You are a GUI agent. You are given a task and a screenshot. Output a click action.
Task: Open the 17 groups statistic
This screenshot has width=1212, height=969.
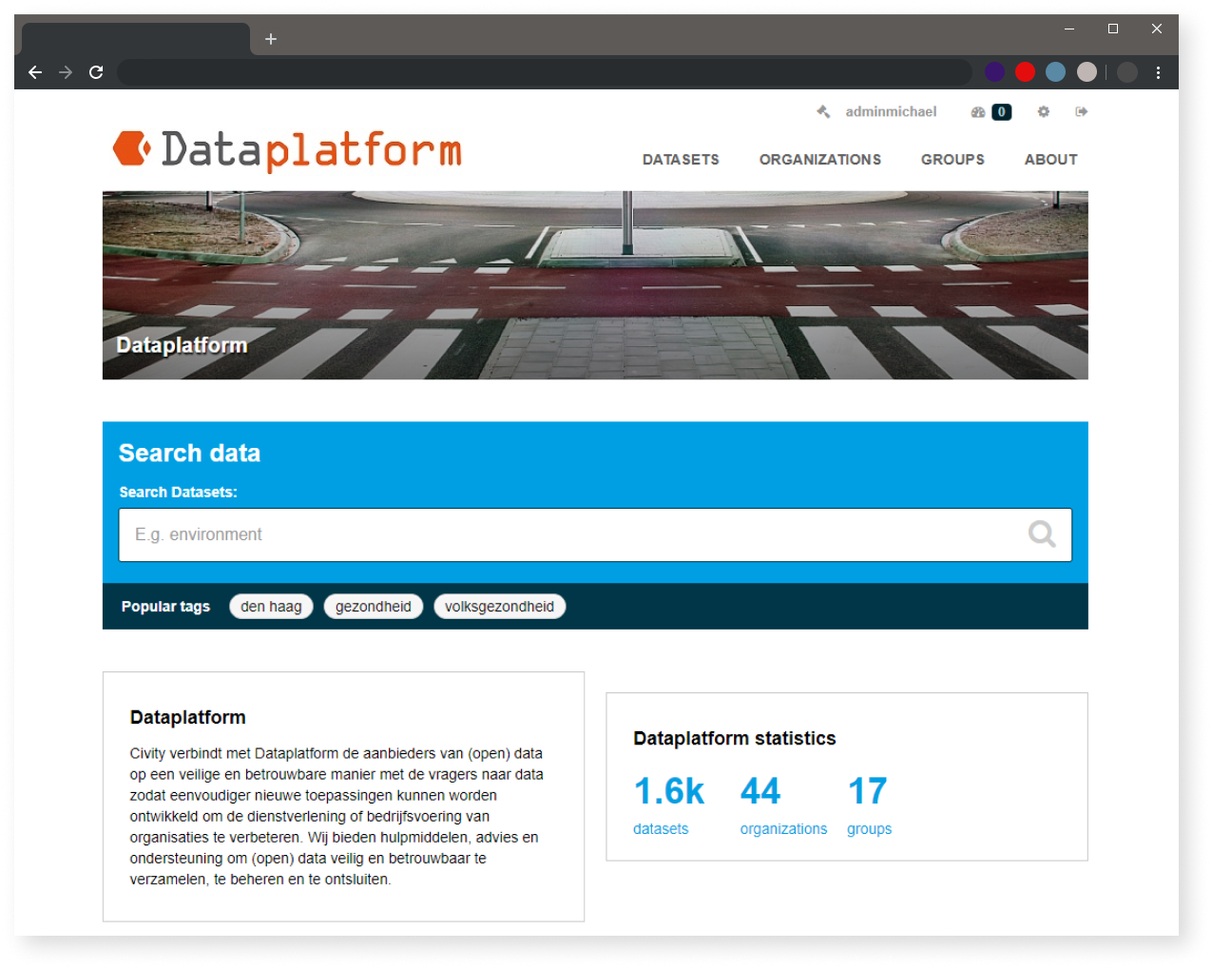pyautogui.click(x=870, y=804)
